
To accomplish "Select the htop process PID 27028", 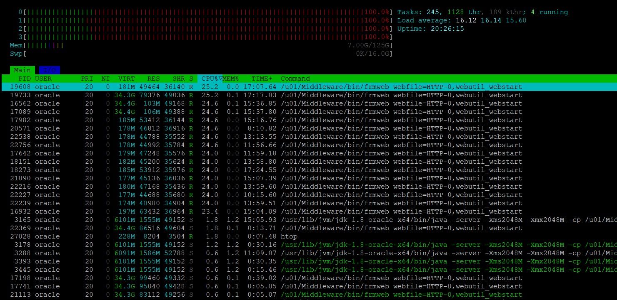I will click(x=308, y=236).
